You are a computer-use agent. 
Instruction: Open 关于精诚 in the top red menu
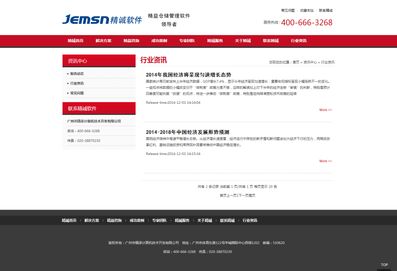pyautogui.click(x=243, y=41)
